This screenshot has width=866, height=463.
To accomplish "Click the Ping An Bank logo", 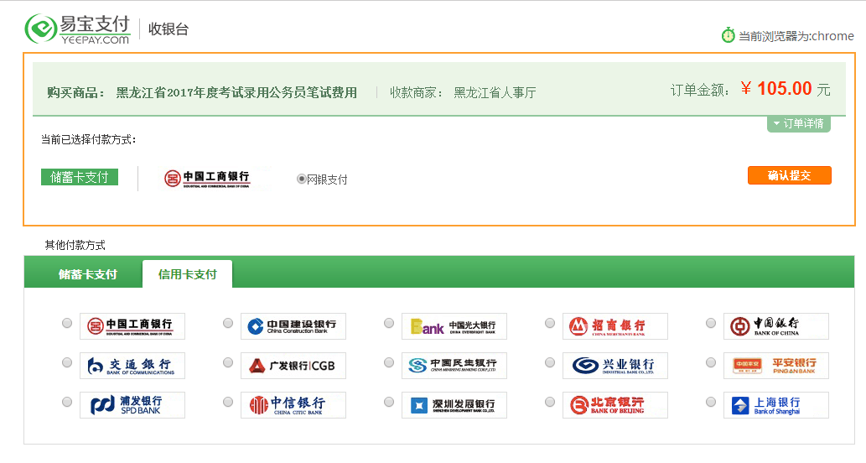I will coord(775,366).
